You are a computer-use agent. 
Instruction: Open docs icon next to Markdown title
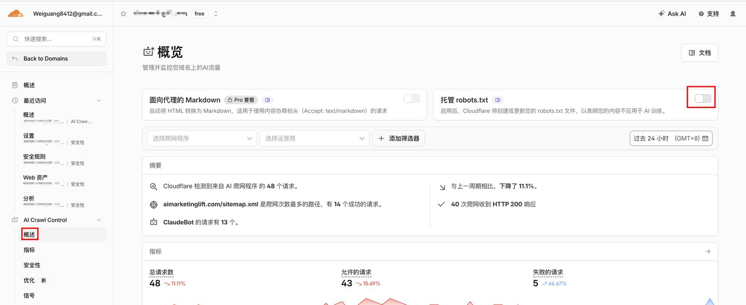click(x=267, y=100)
